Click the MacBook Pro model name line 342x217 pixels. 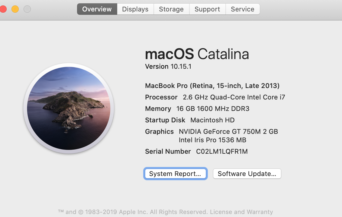pyautogui.click(x=212, y=86)
